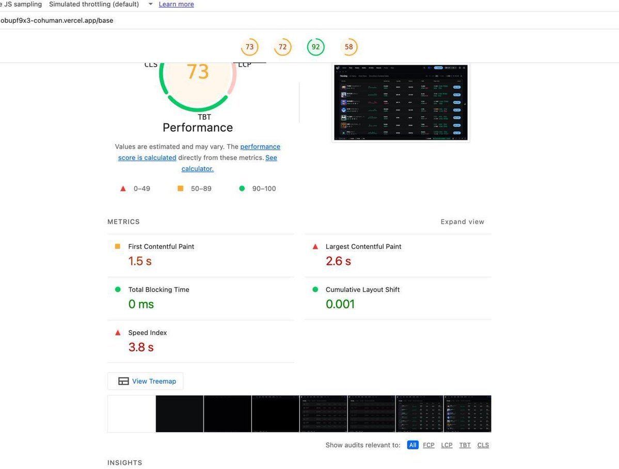Click the vercel.app/base URL text
The width and height of the screenshot is (619, 469).
point(56,21)
